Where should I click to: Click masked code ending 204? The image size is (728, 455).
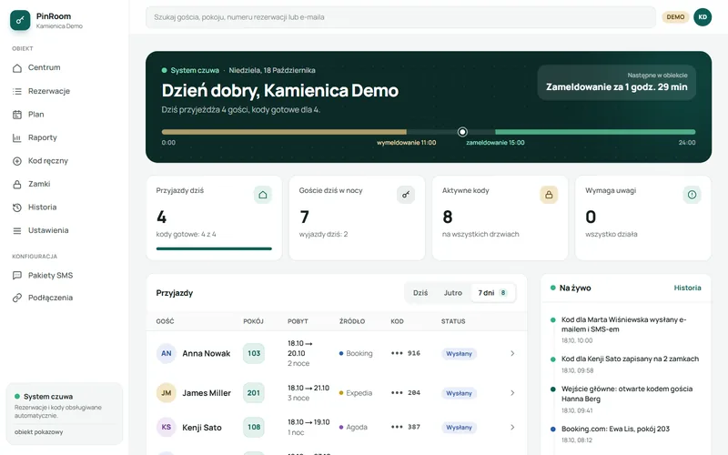405,393
